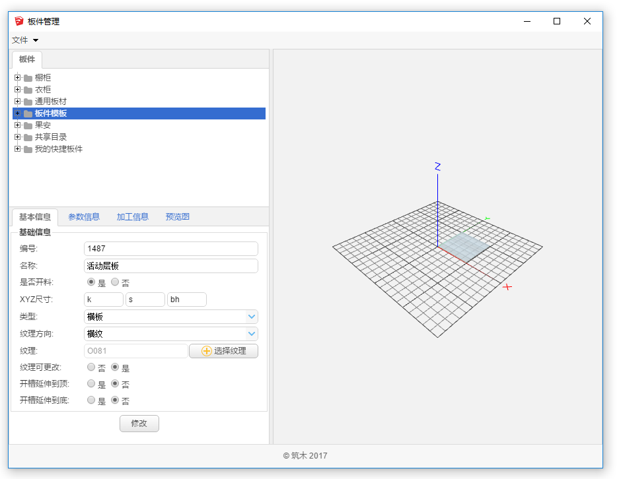Click the folder icon beside 果安
This screenshot has height=479, width=619.
pyautogui.click(x=28, y=125)
